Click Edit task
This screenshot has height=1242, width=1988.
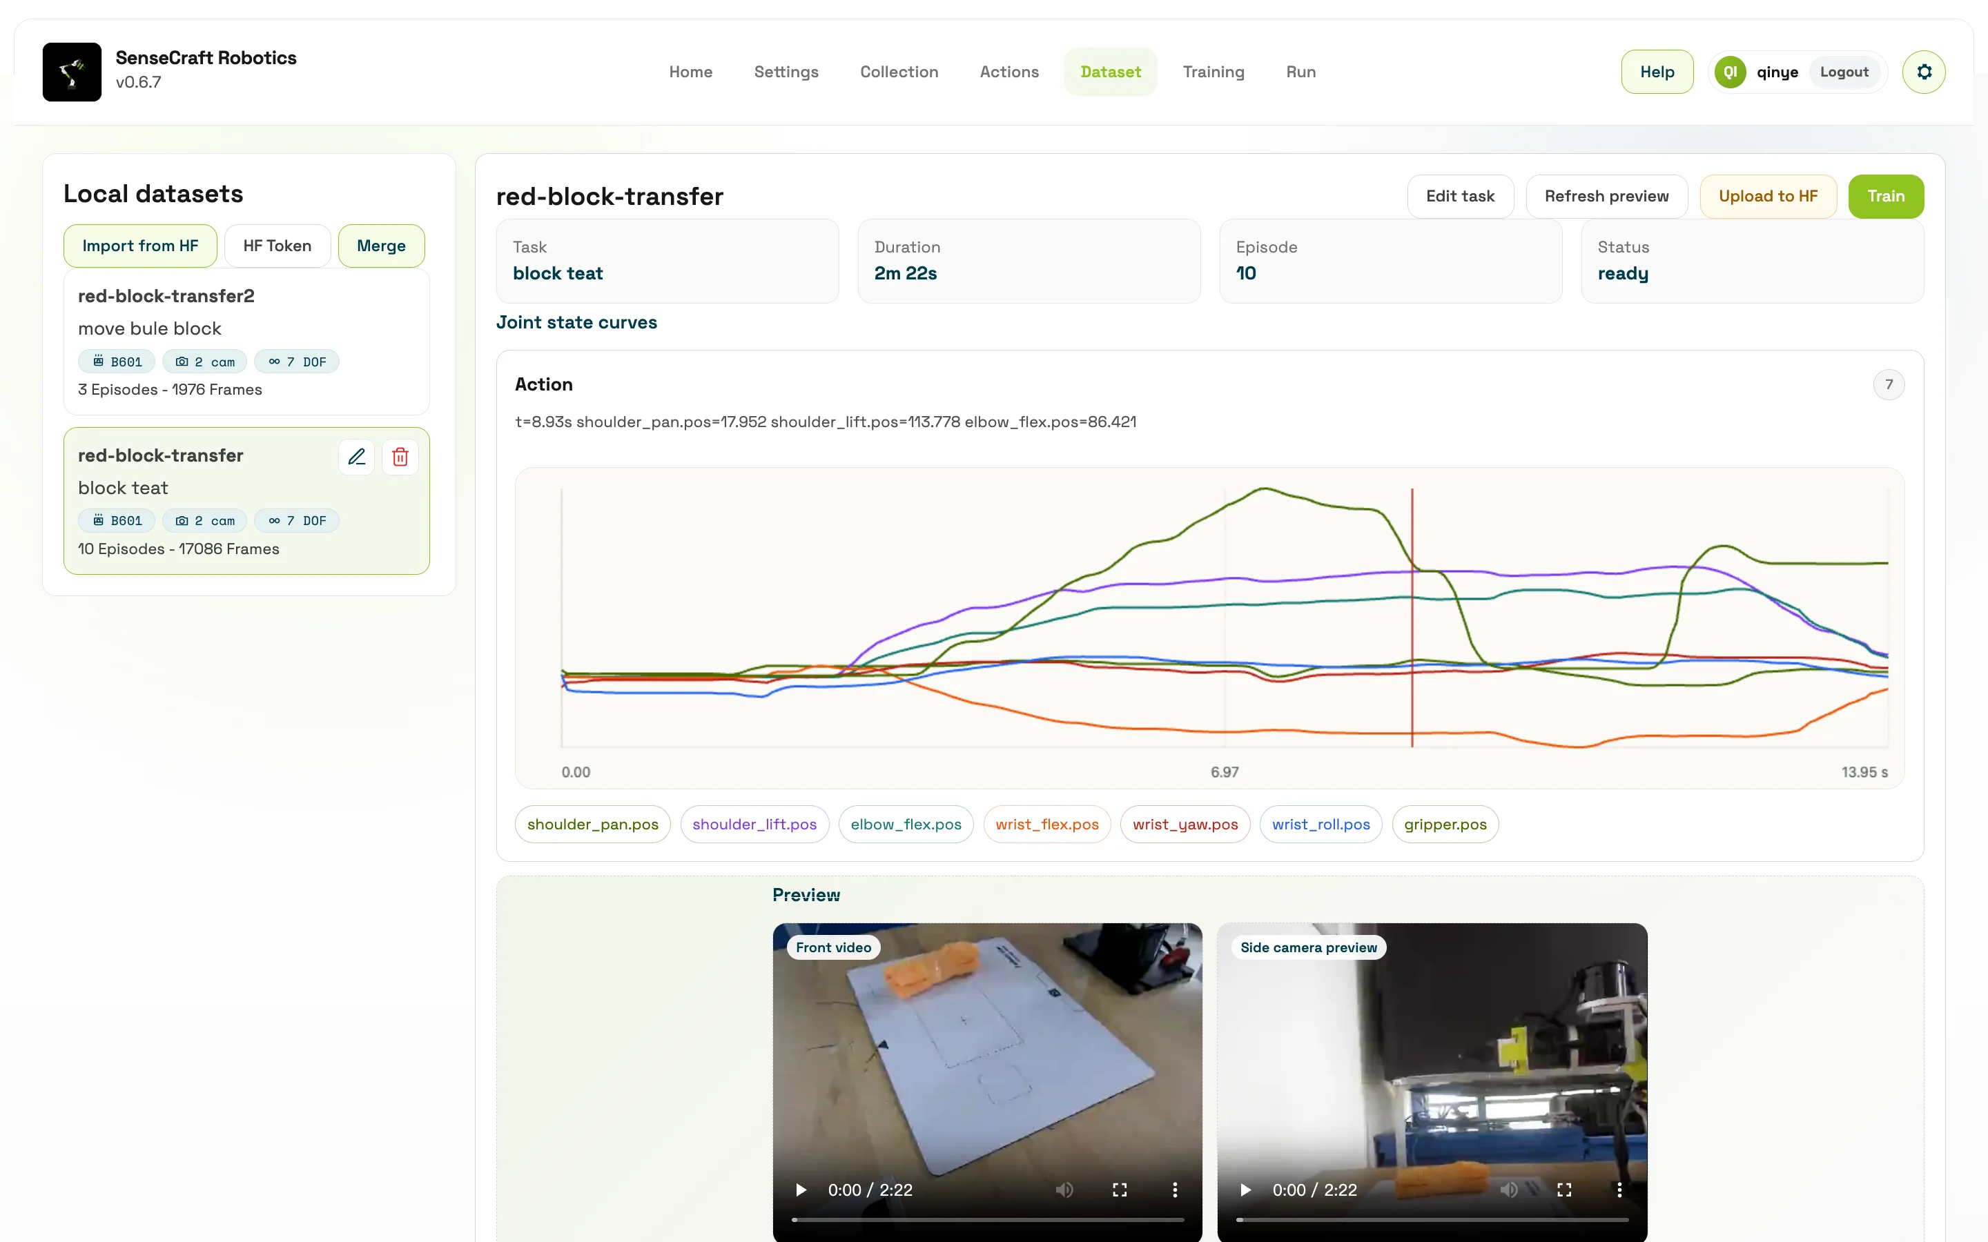tap(1460, 197)
